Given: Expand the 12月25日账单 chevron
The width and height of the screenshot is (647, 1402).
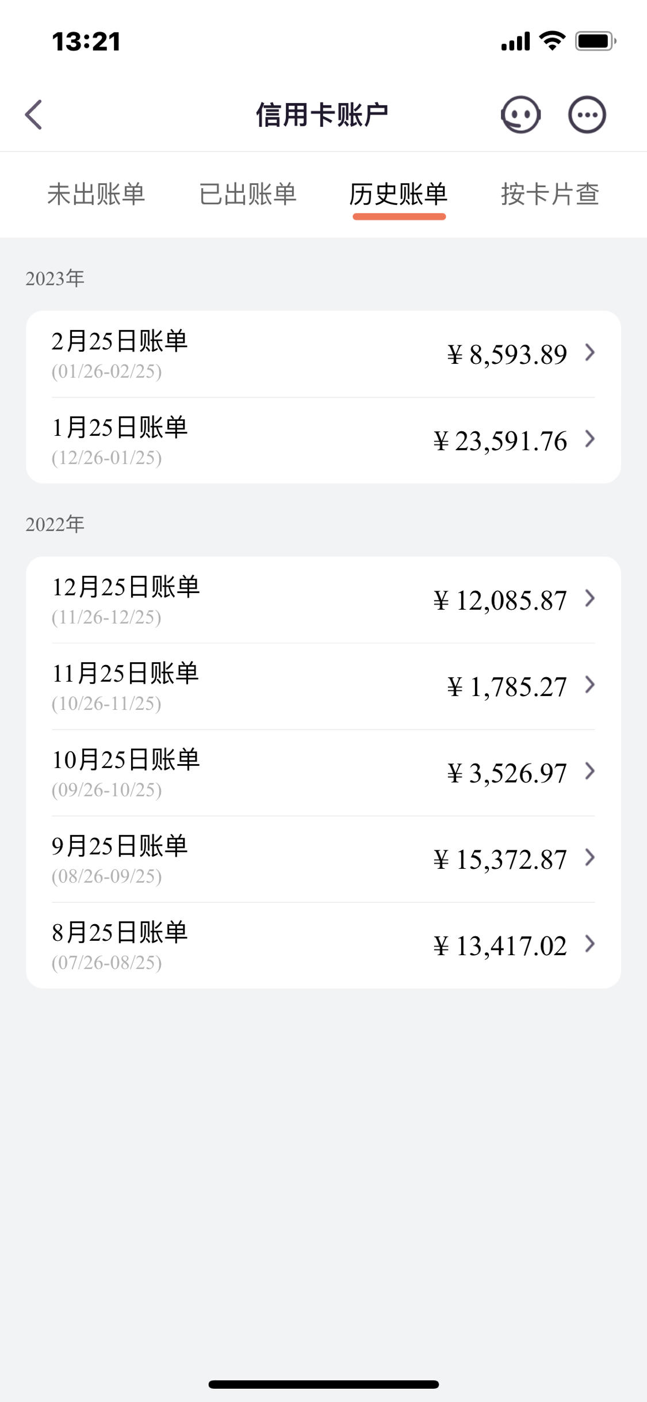Looking at the screenshot, I should 589,598.
